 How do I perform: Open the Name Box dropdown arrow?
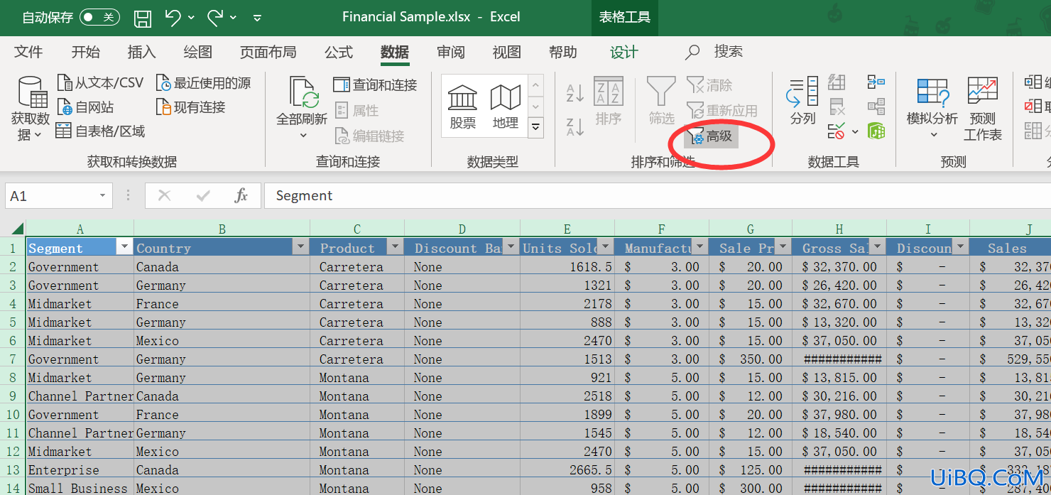tap(103, 196)
